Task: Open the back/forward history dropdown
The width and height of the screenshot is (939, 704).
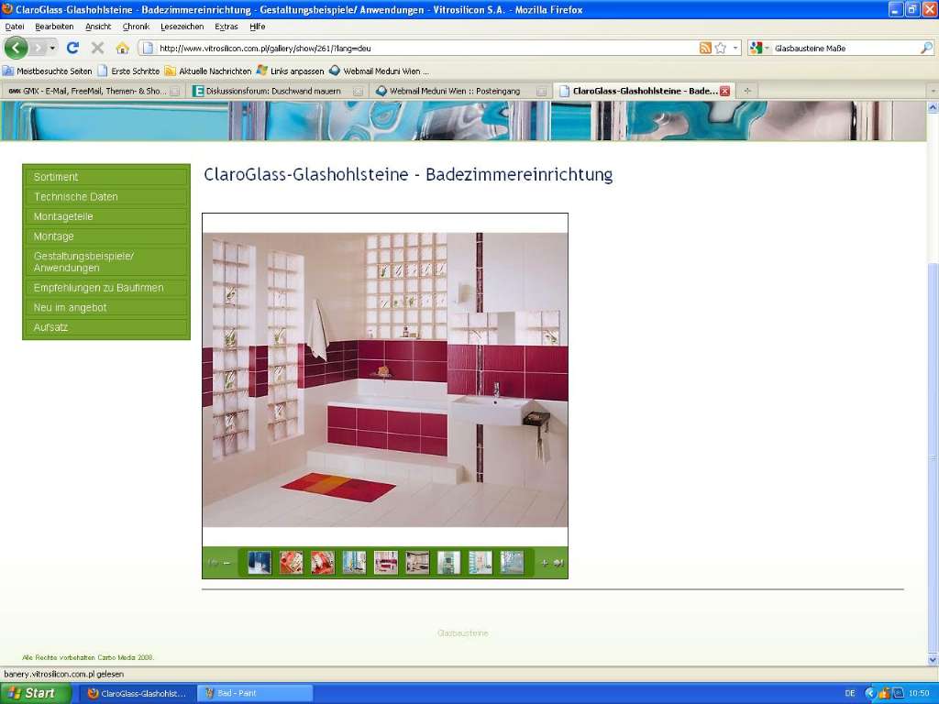Action: click(x=52, y=48)
